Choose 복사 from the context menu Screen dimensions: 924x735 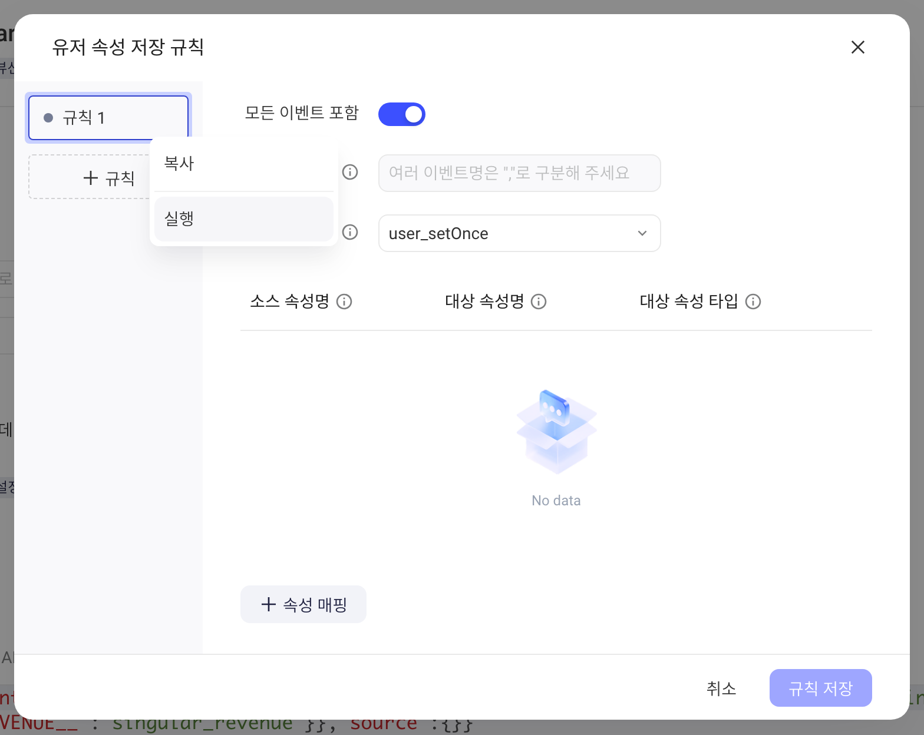coord(244,164)
